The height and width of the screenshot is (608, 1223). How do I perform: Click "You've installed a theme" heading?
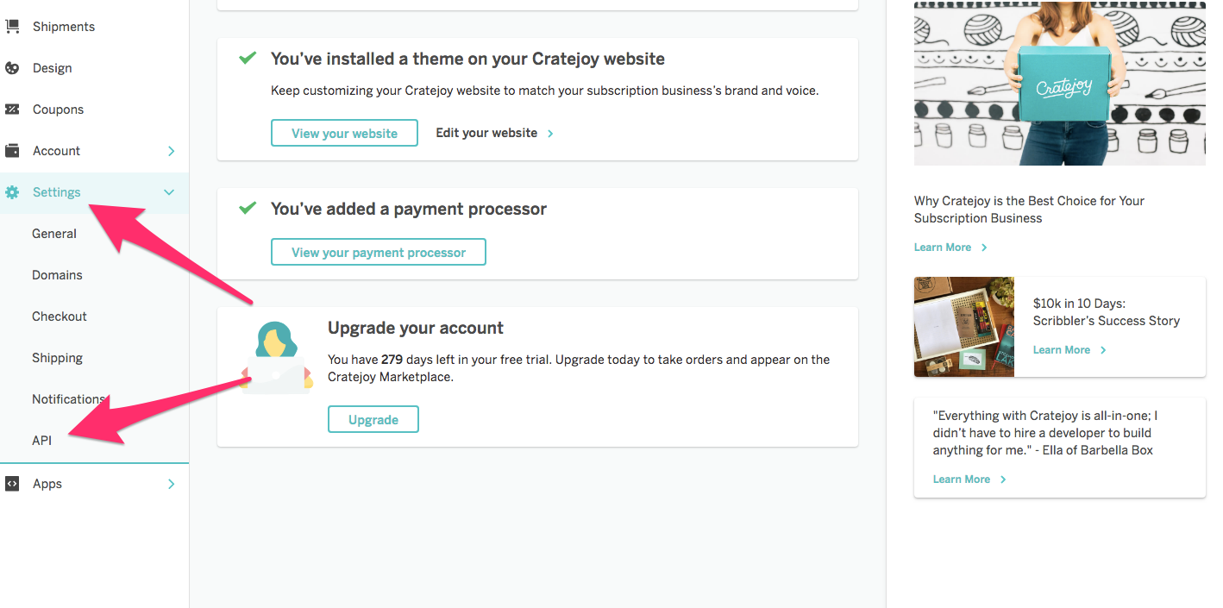point(467,59)
